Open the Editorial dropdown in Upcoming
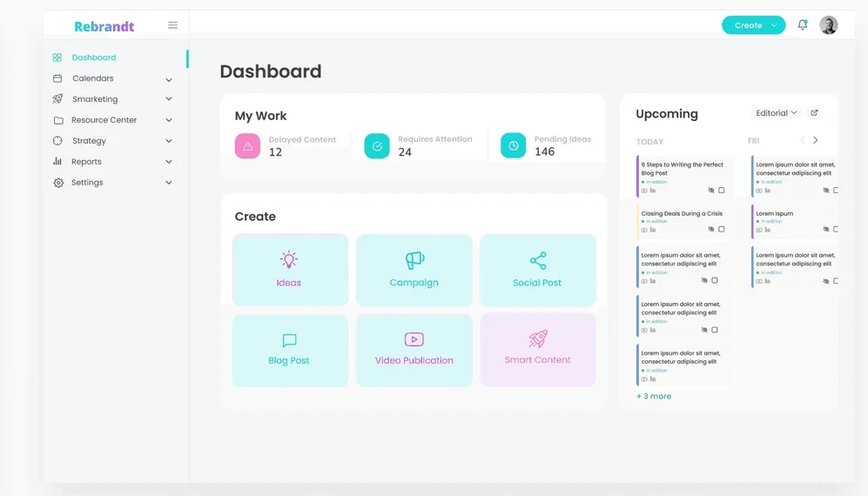The height and width of the screenshot is (496, 868). point(776,113)
